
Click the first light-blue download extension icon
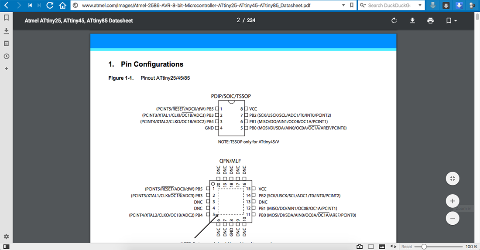432,5
